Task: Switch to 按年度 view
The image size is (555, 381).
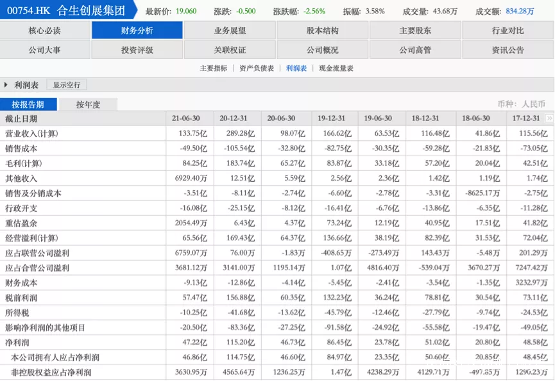Action: [x=88, y=105]
